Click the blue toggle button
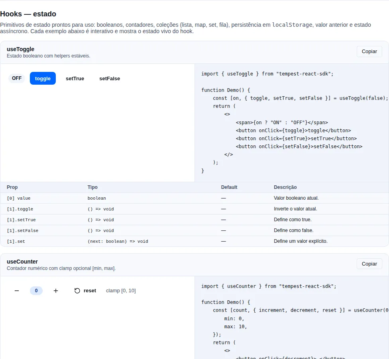Viewport: 389px width, 359px height. pos(43,78)
